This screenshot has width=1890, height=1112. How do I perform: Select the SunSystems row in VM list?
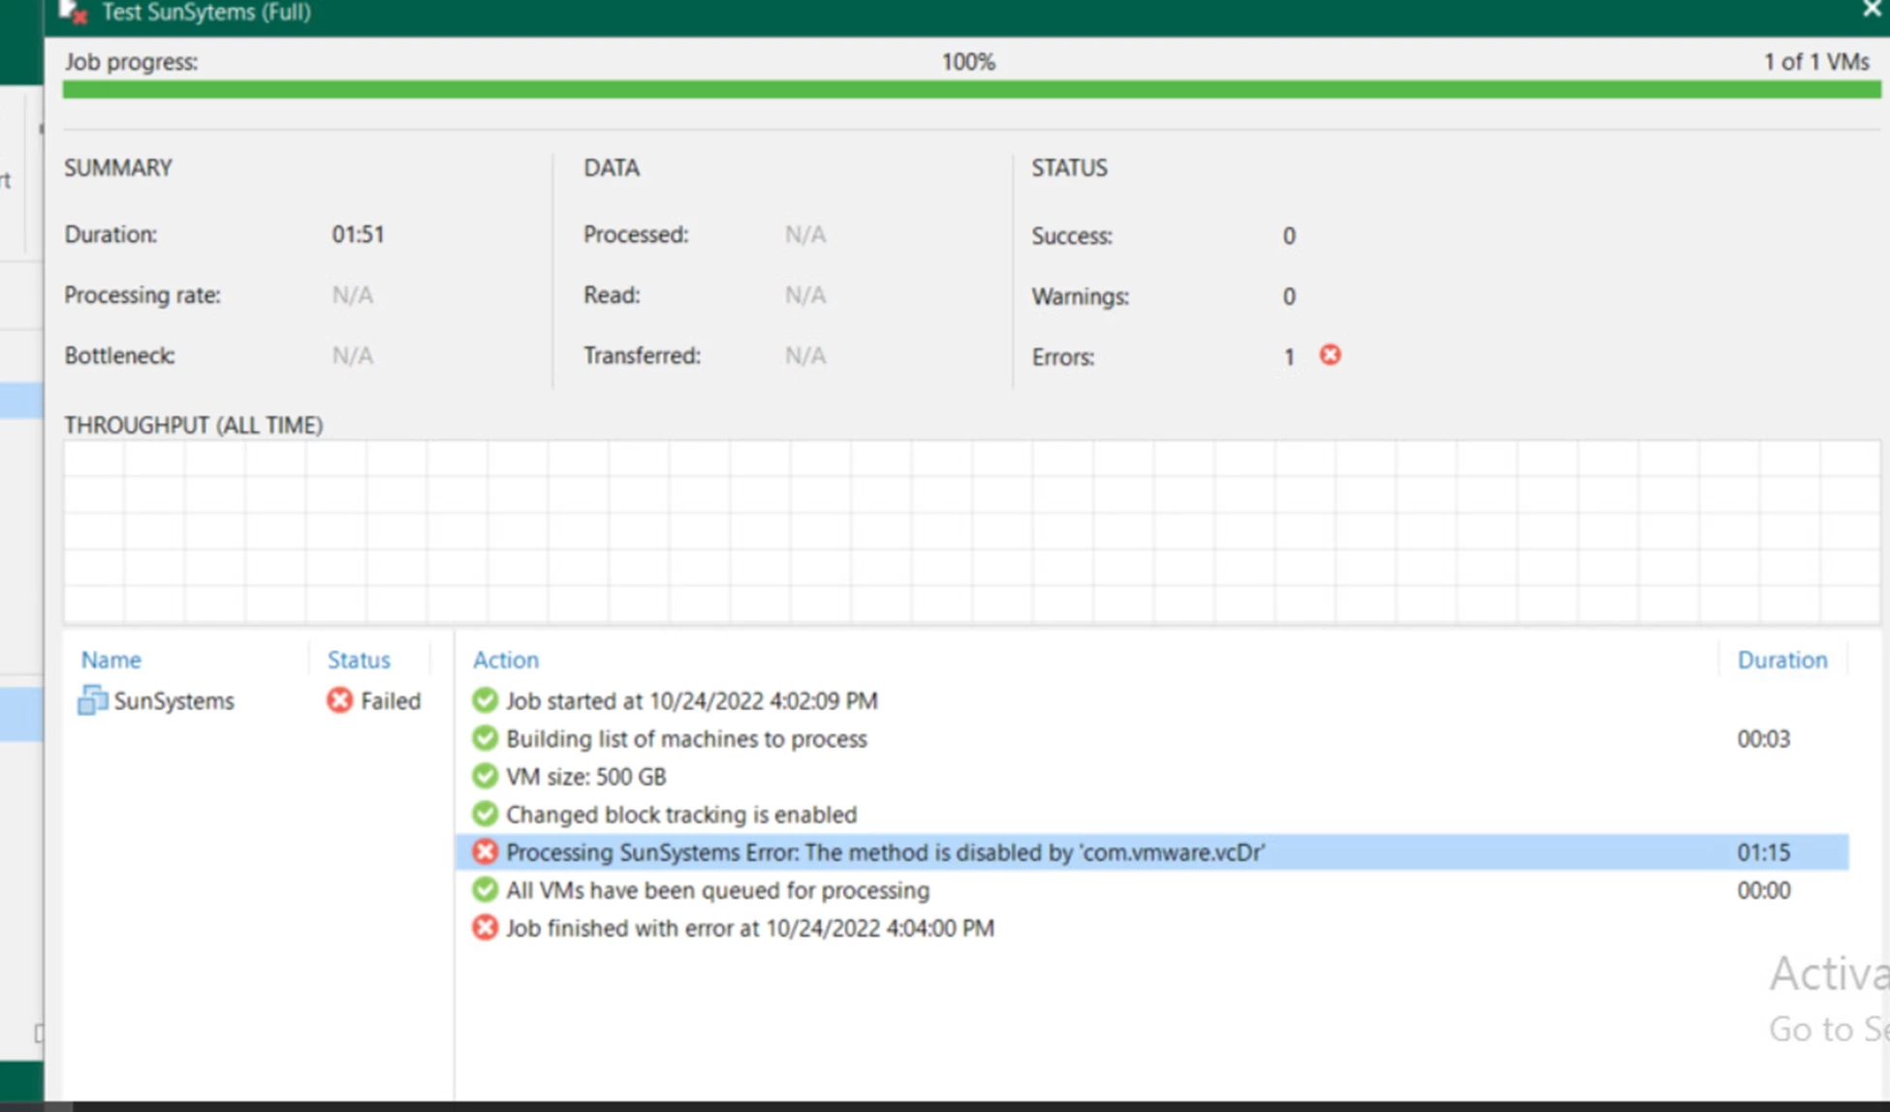click(173, 700)
